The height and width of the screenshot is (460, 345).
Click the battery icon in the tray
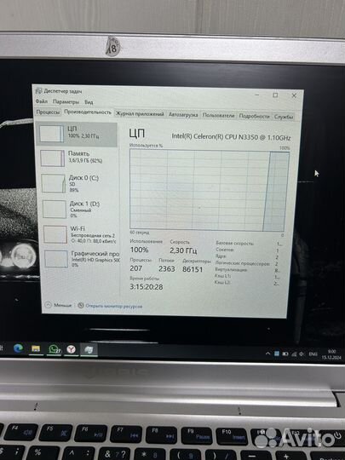point(285,354)
